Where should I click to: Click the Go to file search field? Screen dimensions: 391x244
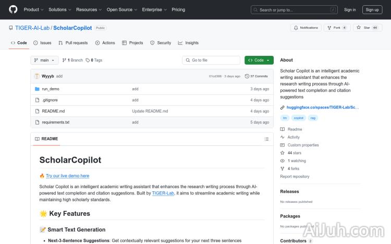pos(211,60)
